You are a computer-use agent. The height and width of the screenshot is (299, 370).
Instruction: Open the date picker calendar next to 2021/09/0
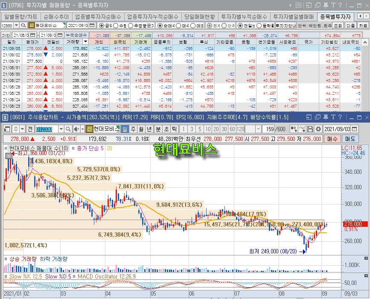[x=93, y=26]
